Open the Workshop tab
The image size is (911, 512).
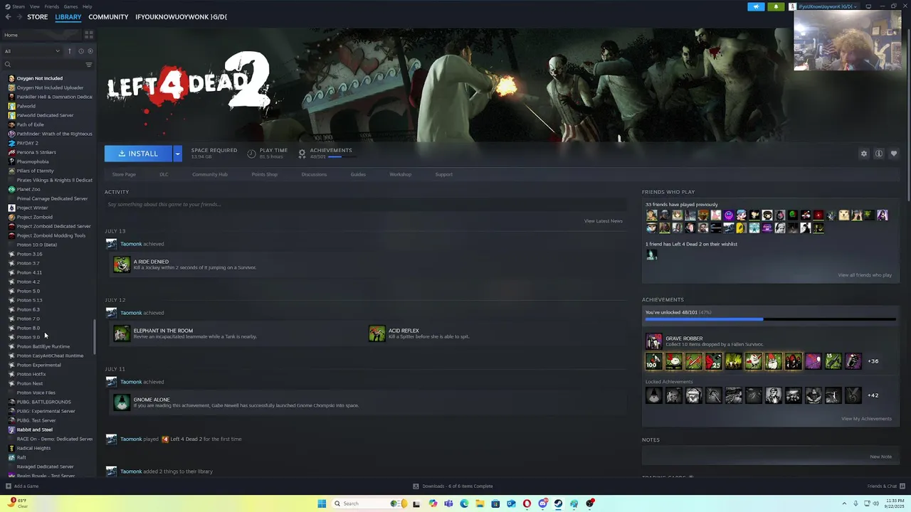coord(400,174)
